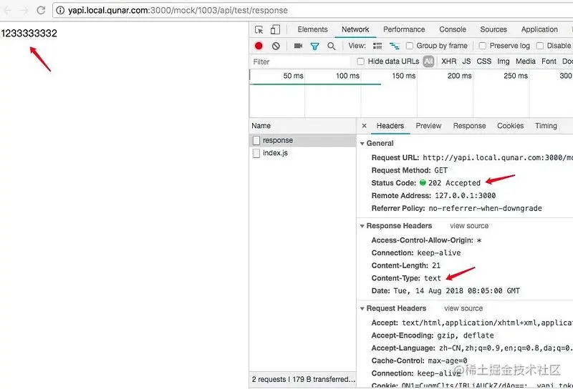
Task: Switch to the Network tab
Action: point(355,29)
